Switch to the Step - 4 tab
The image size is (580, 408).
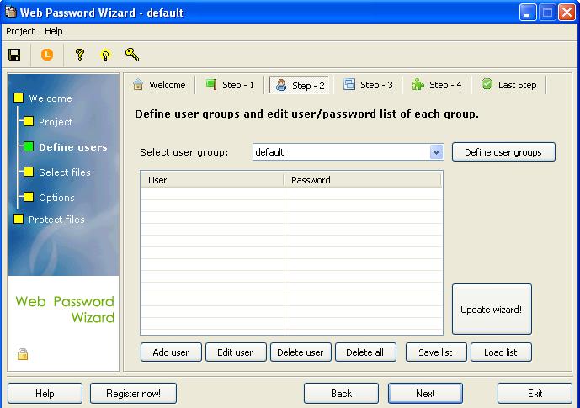(x=437, y=85)
